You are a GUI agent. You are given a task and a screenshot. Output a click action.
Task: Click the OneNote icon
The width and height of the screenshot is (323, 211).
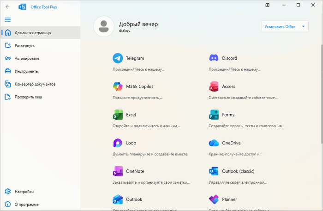pyautogui.click(x=118, y=171)
